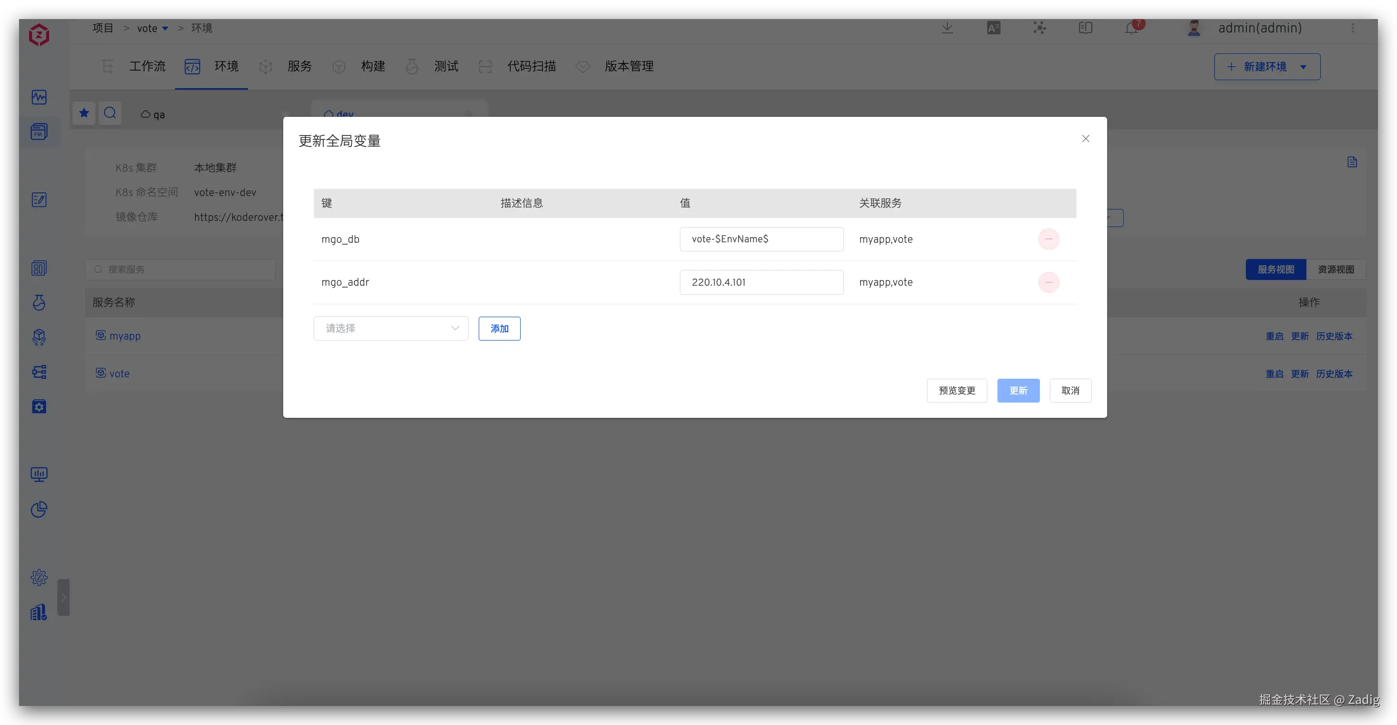The height and width of the screenshot is (725, 1397).
Task: Switch to the Workflow tab
Action: (146, 66)
